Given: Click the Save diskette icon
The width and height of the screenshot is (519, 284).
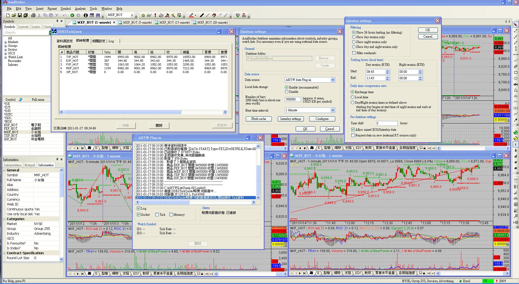Looking at the screenshot, I should [20, 15].
